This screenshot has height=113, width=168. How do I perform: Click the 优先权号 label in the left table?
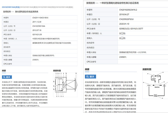coord(7,47)
